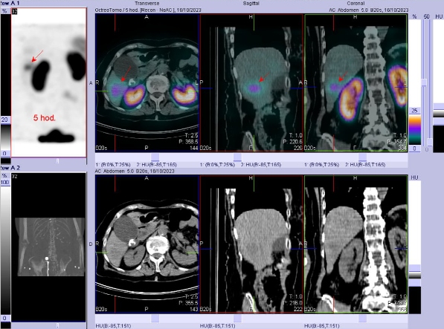The height and width of the screenshot is (329, 444).
Task: Click the Row A 2 label
Action: tap(10, 168)
